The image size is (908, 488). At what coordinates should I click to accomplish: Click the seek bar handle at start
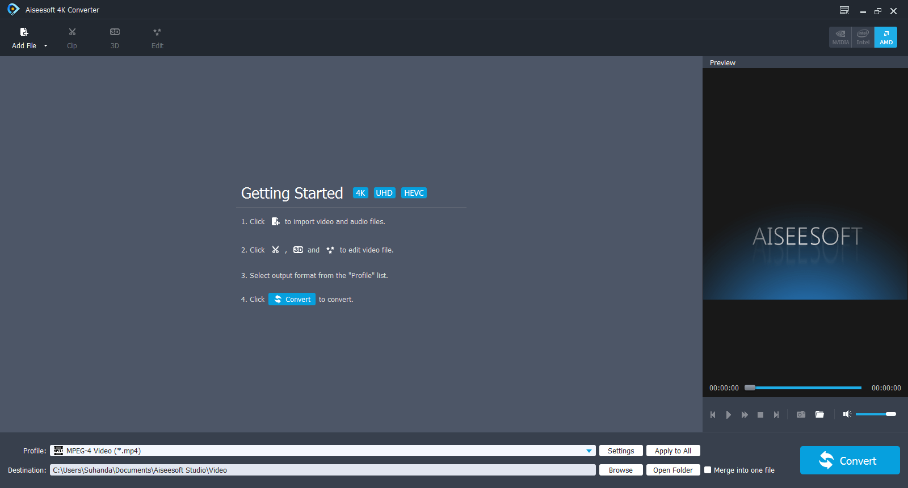point(750,388)
